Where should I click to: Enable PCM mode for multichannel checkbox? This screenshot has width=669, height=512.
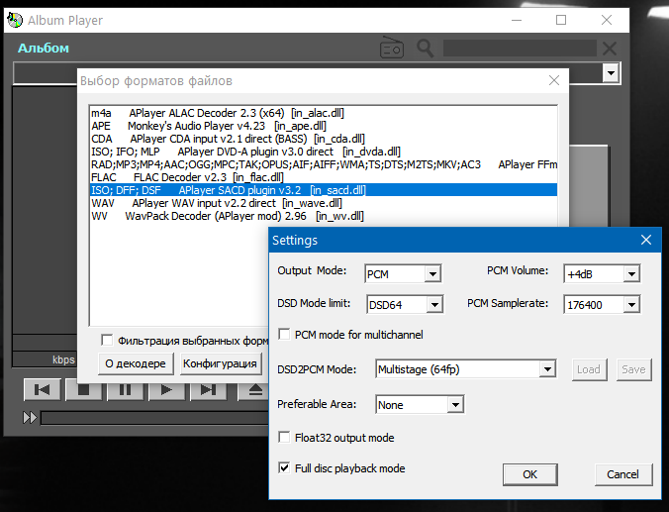(x=284, y=334)
